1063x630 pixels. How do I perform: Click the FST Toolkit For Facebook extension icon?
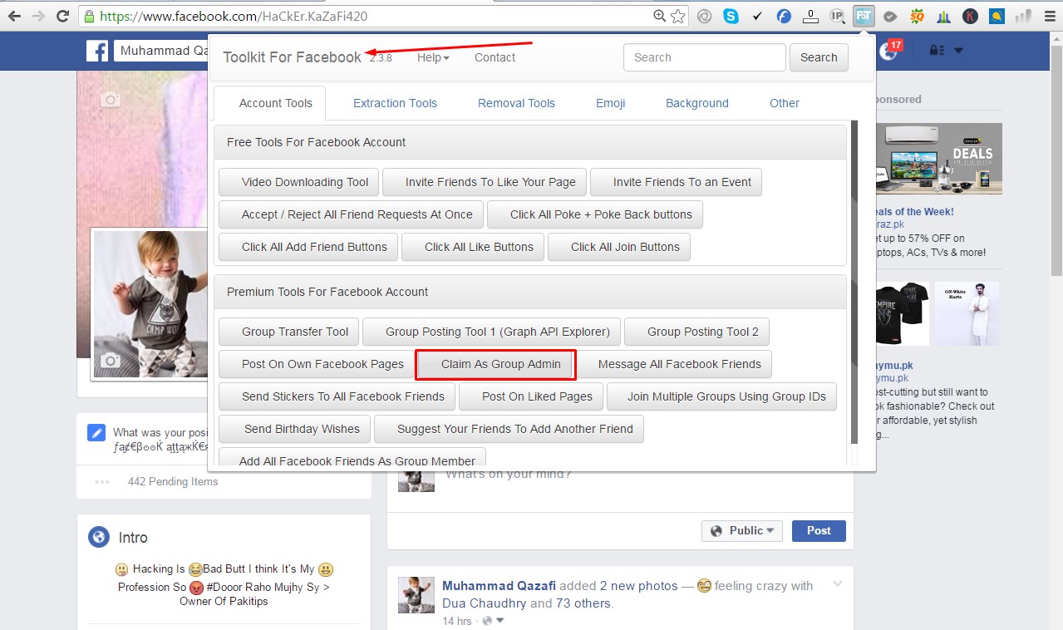pos(864,16)
